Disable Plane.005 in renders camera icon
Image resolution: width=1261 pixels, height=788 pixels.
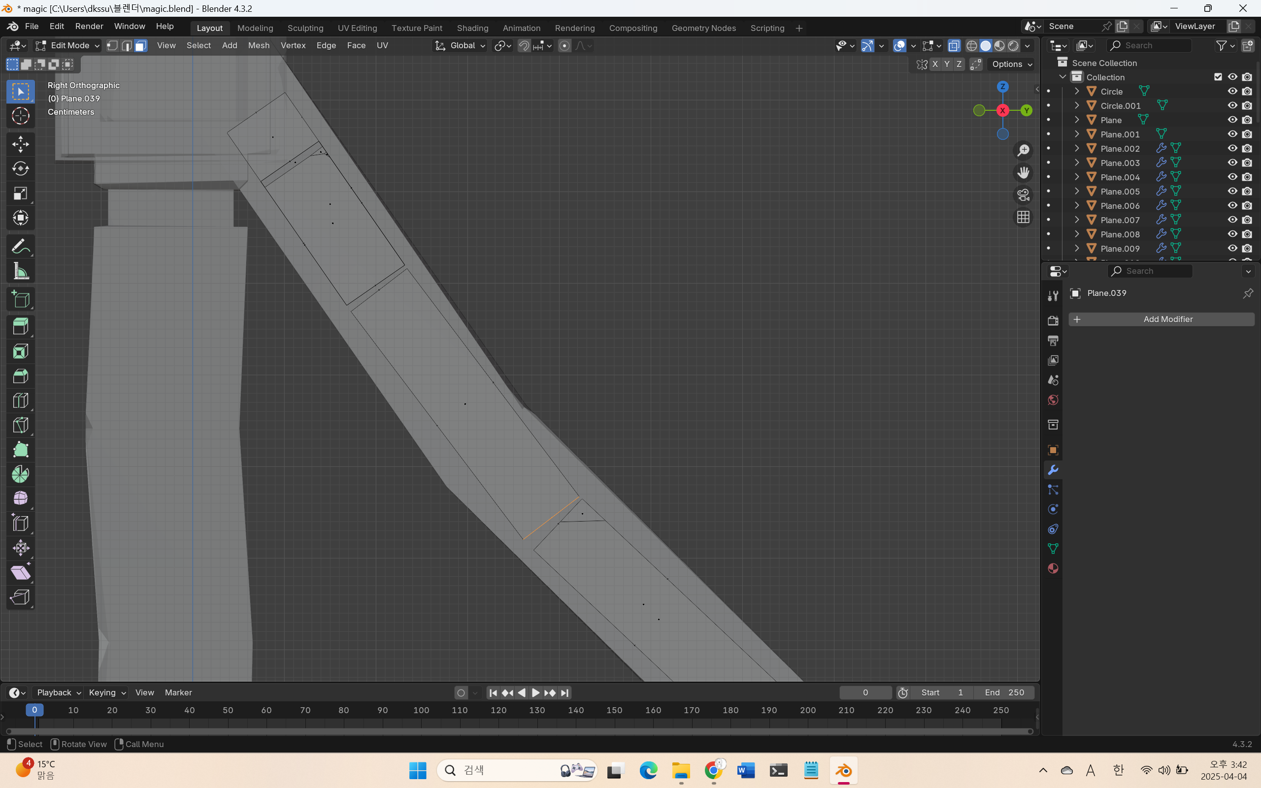click(1247, 191)
